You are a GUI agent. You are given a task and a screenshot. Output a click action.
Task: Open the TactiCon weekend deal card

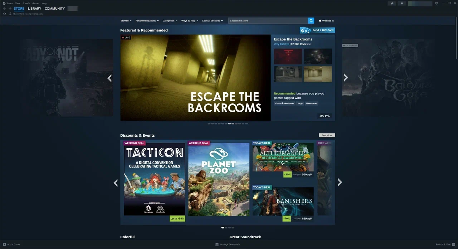(155, 180)
